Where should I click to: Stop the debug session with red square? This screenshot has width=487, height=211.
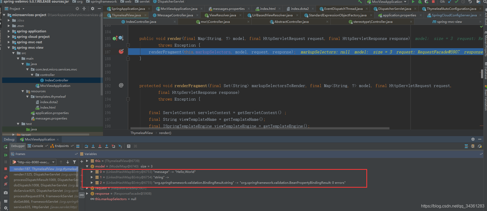tap(6, 169)
